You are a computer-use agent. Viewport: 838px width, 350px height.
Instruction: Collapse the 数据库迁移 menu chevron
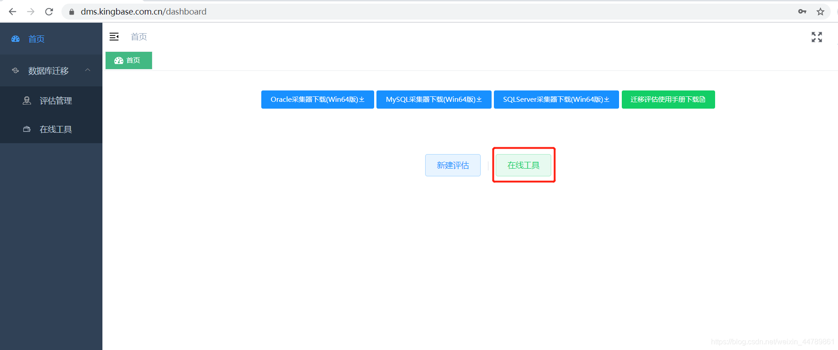tap(88, 70)
